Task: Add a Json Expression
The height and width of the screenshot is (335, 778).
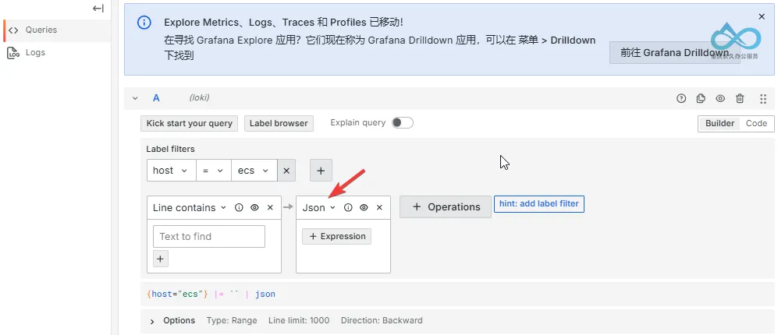Action: point(337,236)
